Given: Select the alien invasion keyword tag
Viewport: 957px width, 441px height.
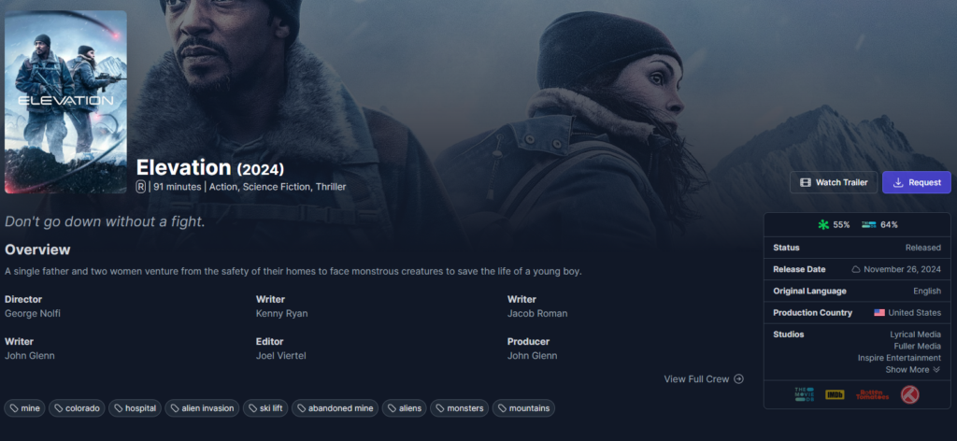Looking at the screenshot, I should 202,408.
